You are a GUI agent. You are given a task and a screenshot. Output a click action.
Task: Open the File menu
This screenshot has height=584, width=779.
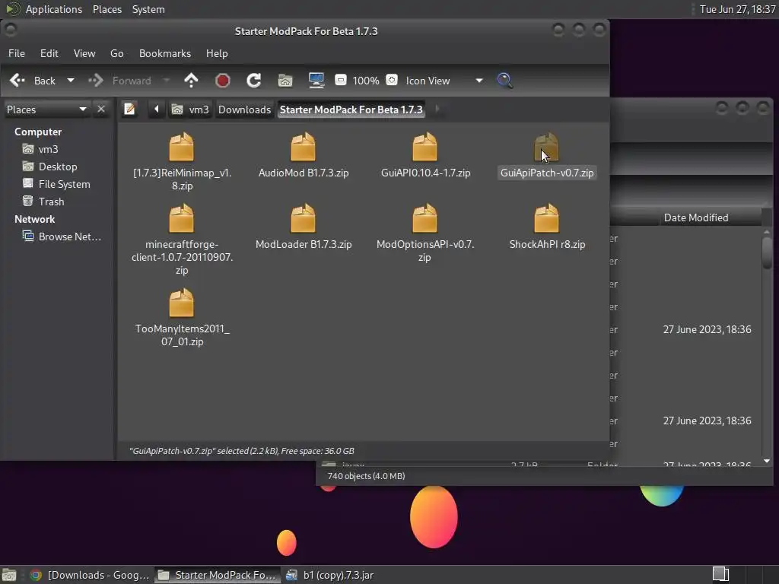pos(17,53)
